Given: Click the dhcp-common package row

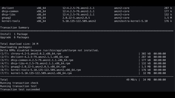Looking at the screenshot, I should pos(87,11).
